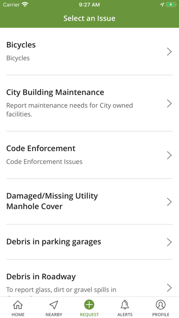This screenshot has height=318, width=179.
Task: Tap the battery status icon
Action: 171,5
